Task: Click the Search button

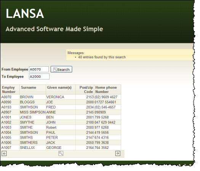Action: pyautogui.click(x=61, y=69)
